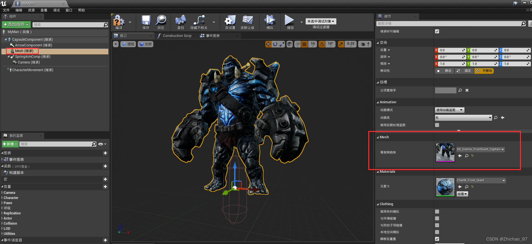
Task: Toggle surface snapping icon in viewport
Action: coord(298,44)
